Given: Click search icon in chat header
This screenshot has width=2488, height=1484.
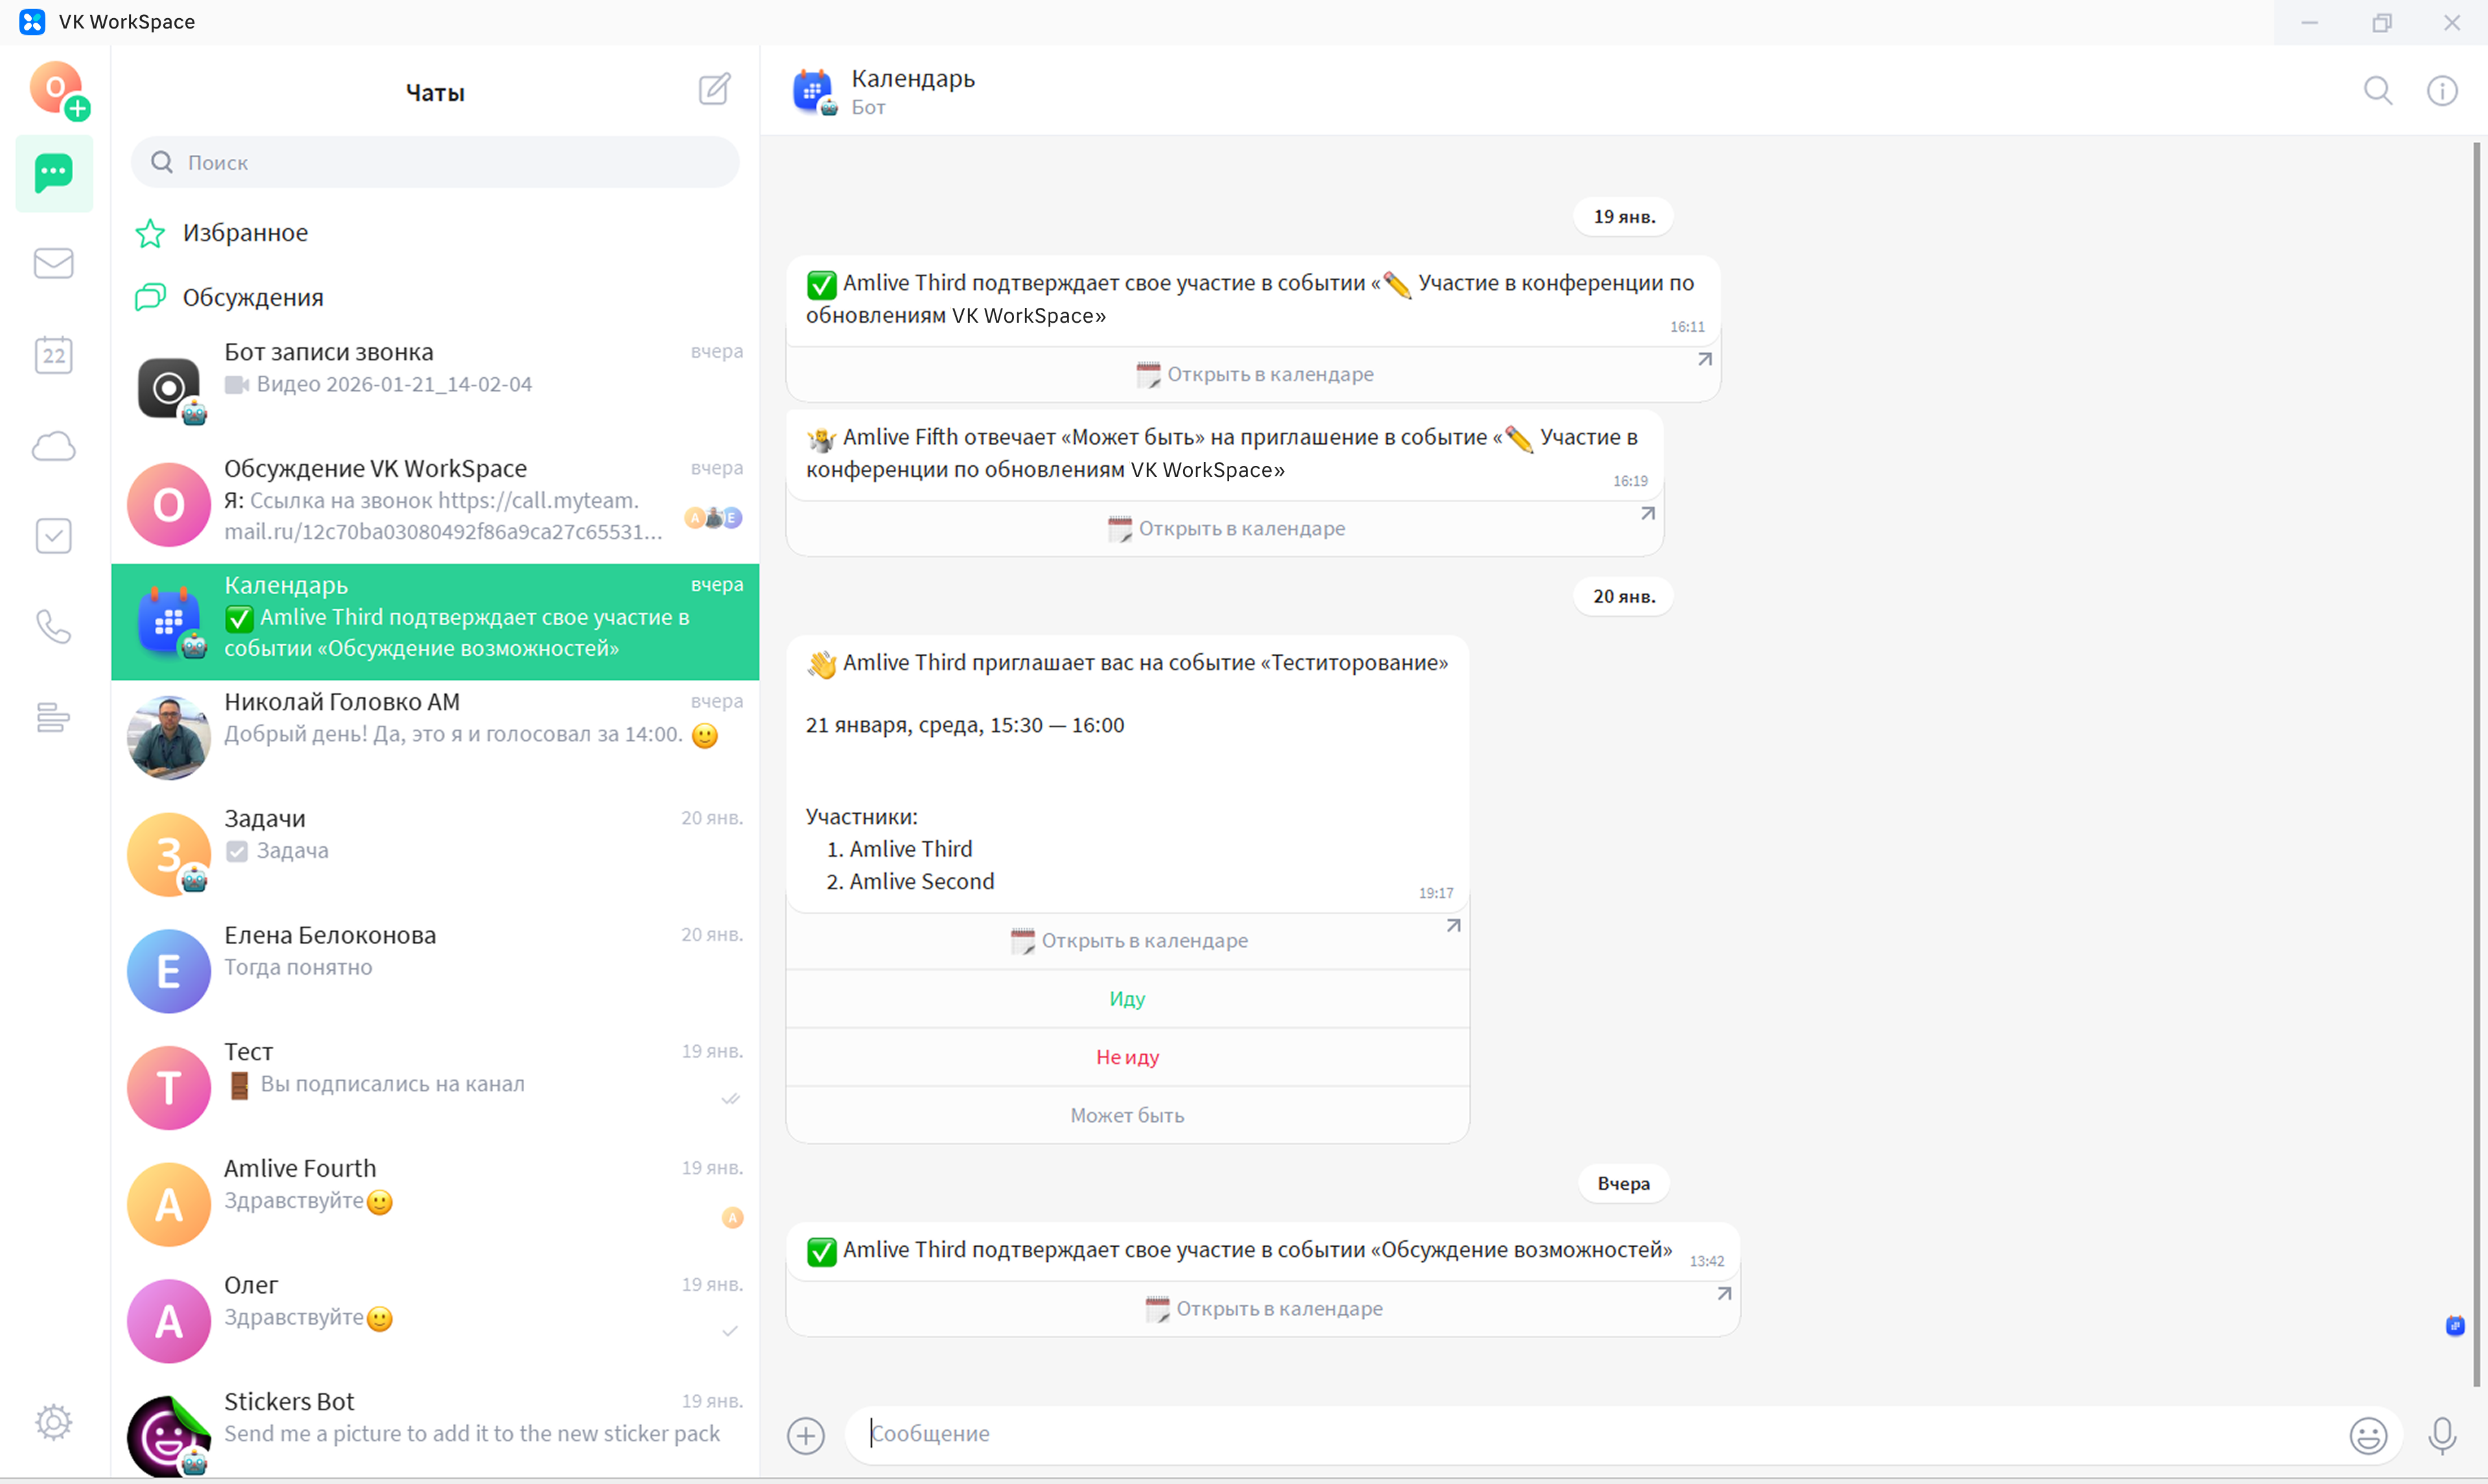Looking at the screenshot, I should 2378,91.
